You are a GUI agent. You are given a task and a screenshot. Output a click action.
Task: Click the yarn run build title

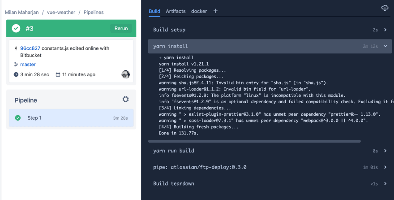tap(174, 151)
